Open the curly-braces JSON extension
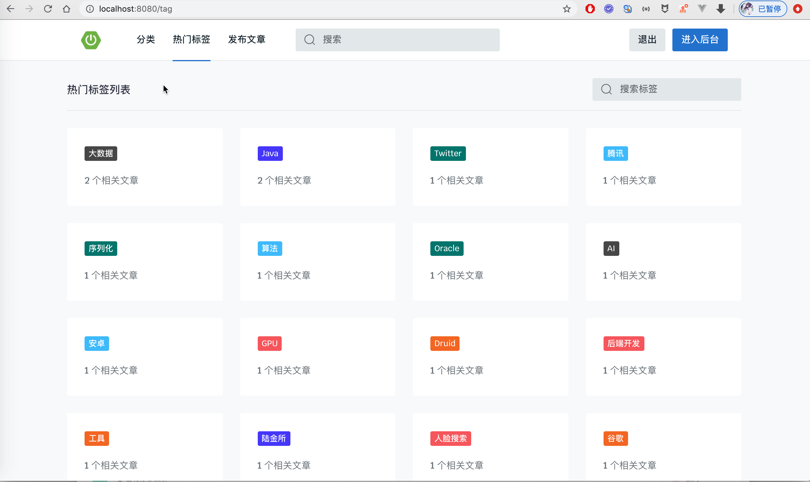 [646, 9]
